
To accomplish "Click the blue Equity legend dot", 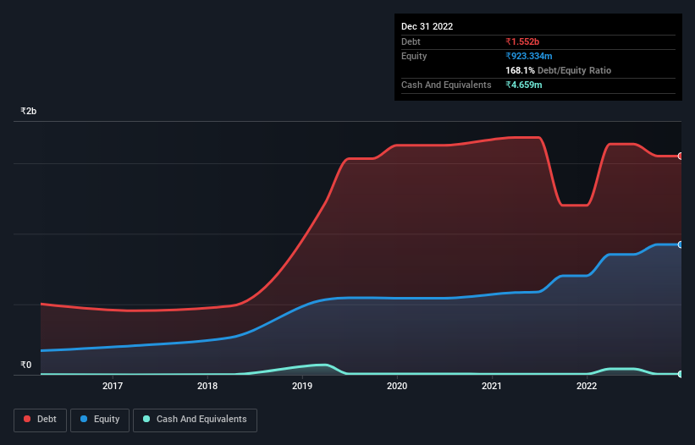I will (83, 419).
